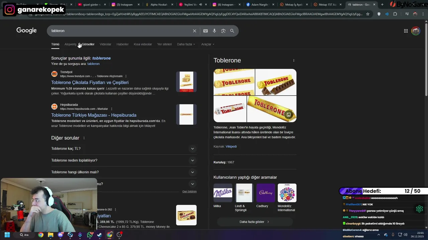This screenshot has width=428, height=240.
Task: Open File Explorer from the taskbar
Action: [x=50, y=235]
